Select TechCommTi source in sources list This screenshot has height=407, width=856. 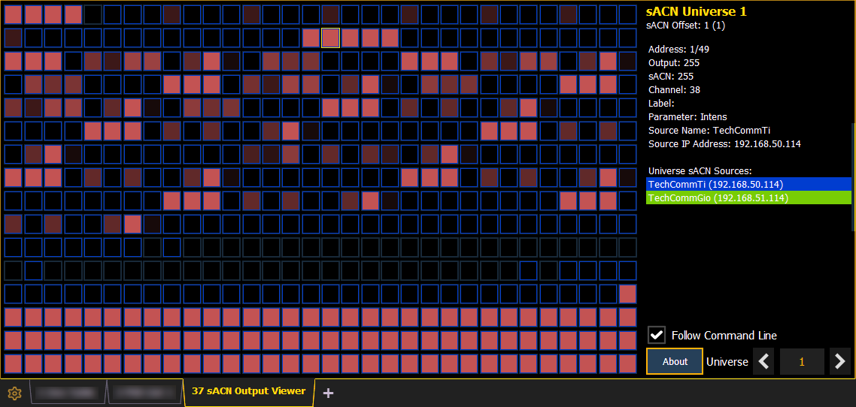748,184
